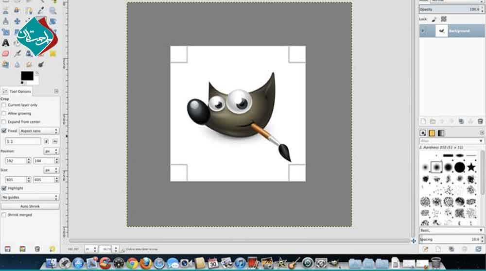Swap foreground and background colors

coord(37,73)
